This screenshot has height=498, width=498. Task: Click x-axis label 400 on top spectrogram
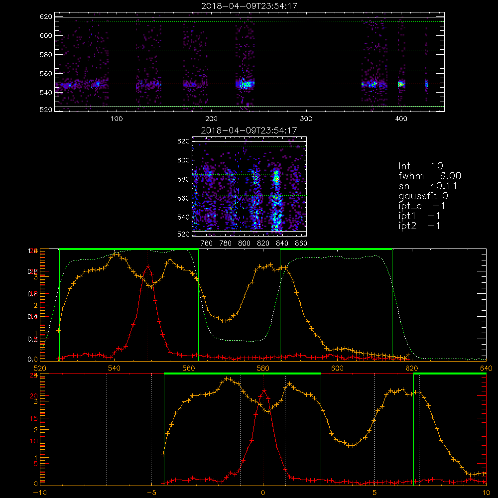(401, 119)
